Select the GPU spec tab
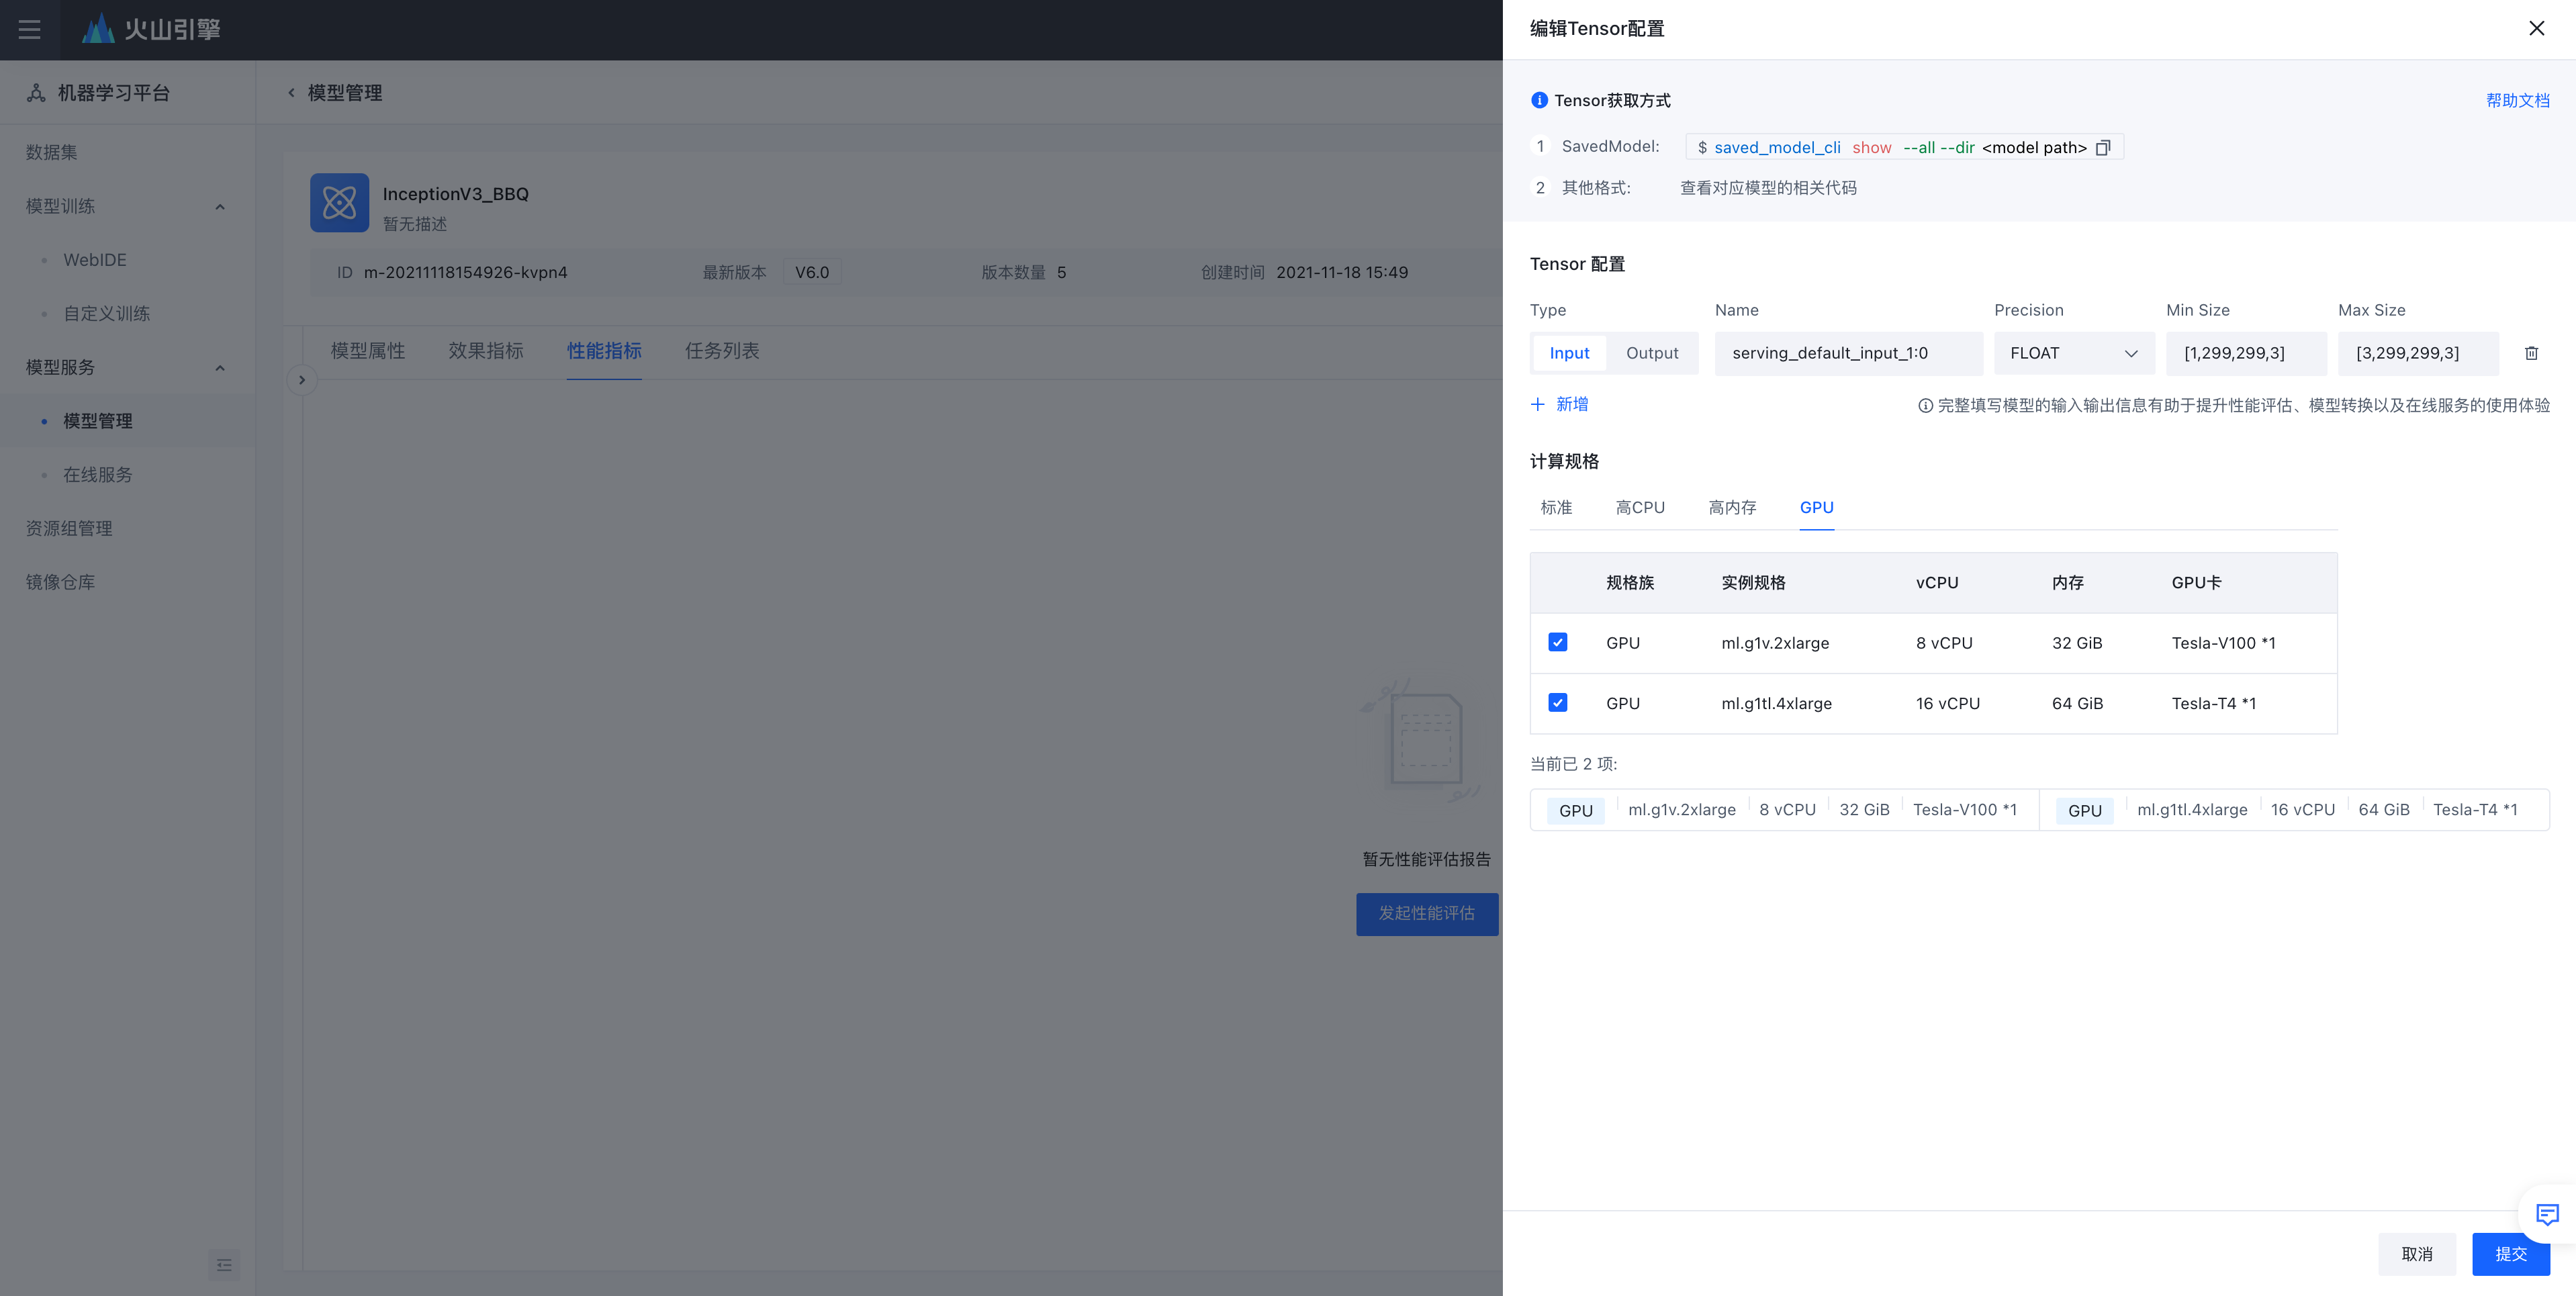 pyautogui.click(x=1816, y=507)
